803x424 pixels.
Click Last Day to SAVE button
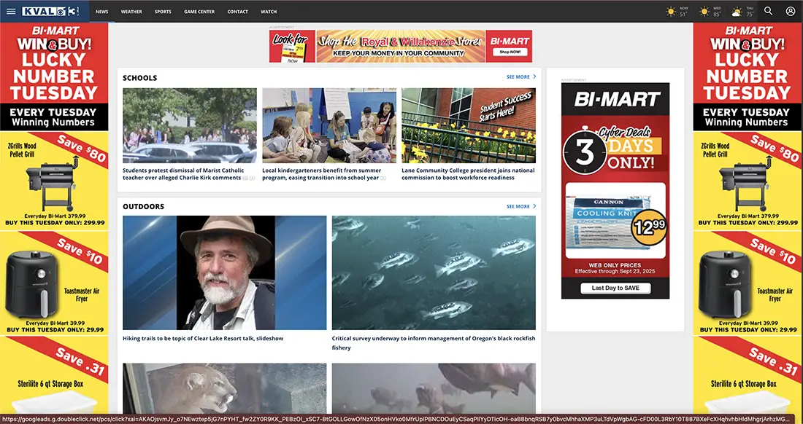(615, 288)
